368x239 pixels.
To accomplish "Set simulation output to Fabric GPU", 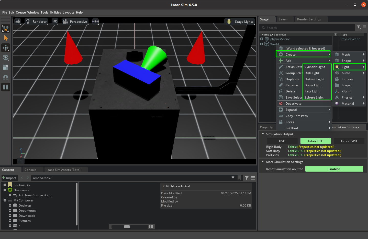I will (349, 141).
